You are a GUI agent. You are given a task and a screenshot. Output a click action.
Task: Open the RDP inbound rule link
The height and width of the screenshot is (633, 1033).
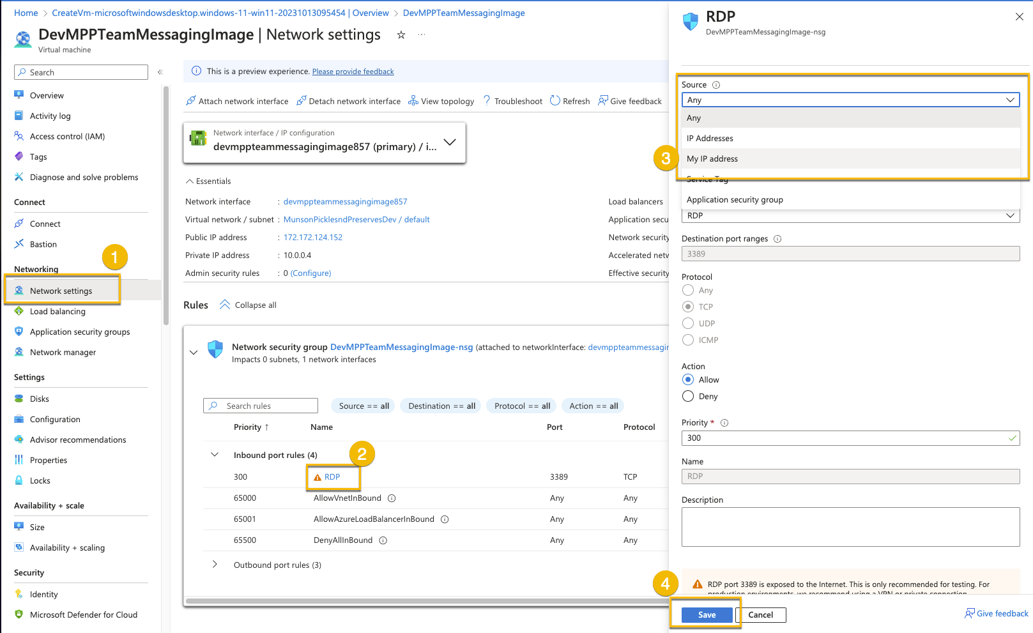(332, 477)
